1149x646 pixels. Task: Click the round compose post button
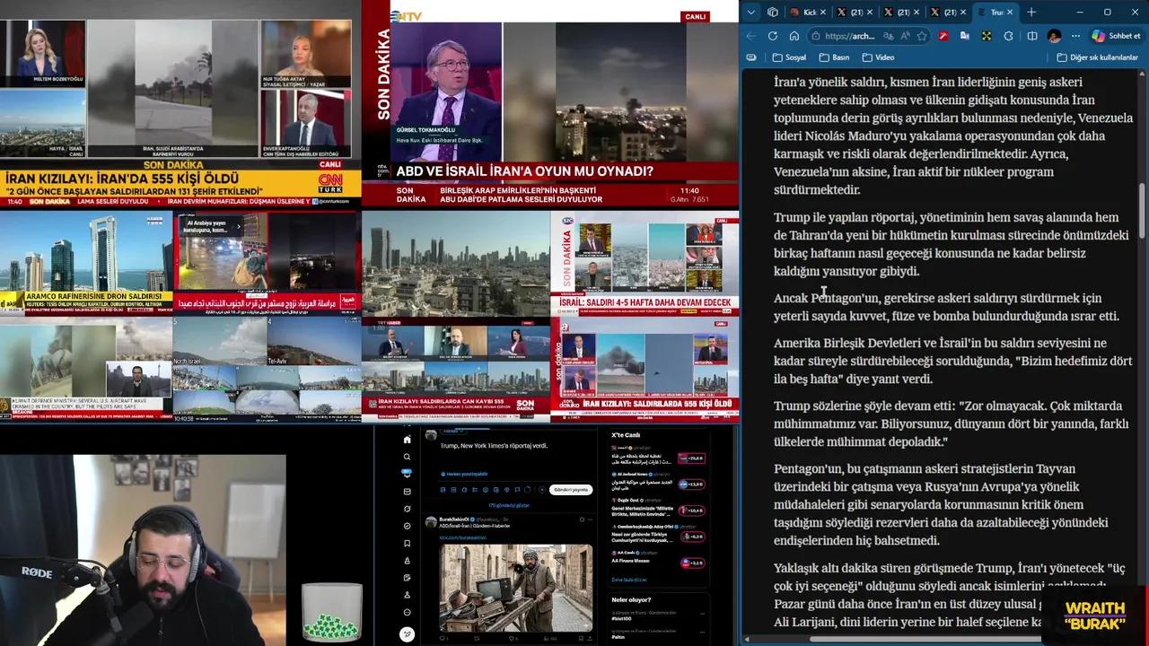point(407,634)
